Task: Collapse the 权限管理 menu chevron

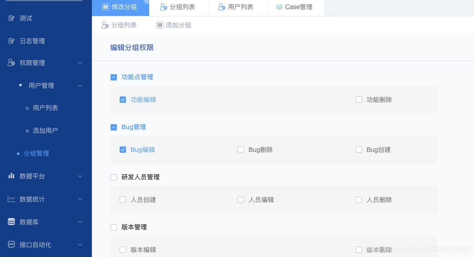Action: pos(80,63)
